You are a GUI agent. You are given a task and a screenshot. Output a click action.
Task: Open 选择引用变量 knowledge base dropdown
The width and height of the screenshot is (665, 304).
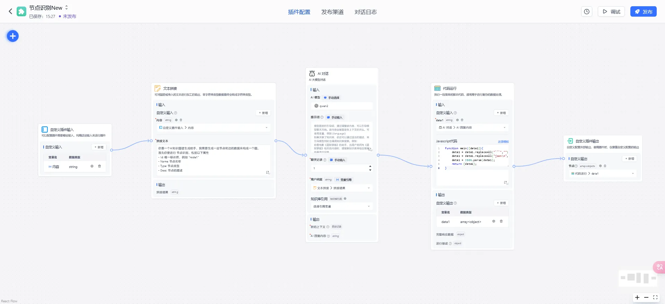(342, 206)
